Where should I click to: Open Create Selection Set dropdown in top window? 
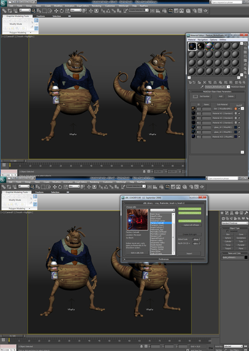(x=139, y=10)
